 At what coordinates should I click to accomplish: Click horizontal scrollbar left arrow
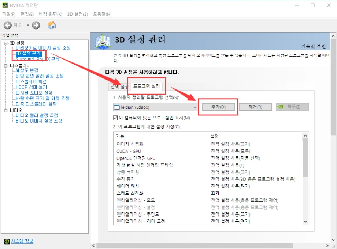coord(93,246)
